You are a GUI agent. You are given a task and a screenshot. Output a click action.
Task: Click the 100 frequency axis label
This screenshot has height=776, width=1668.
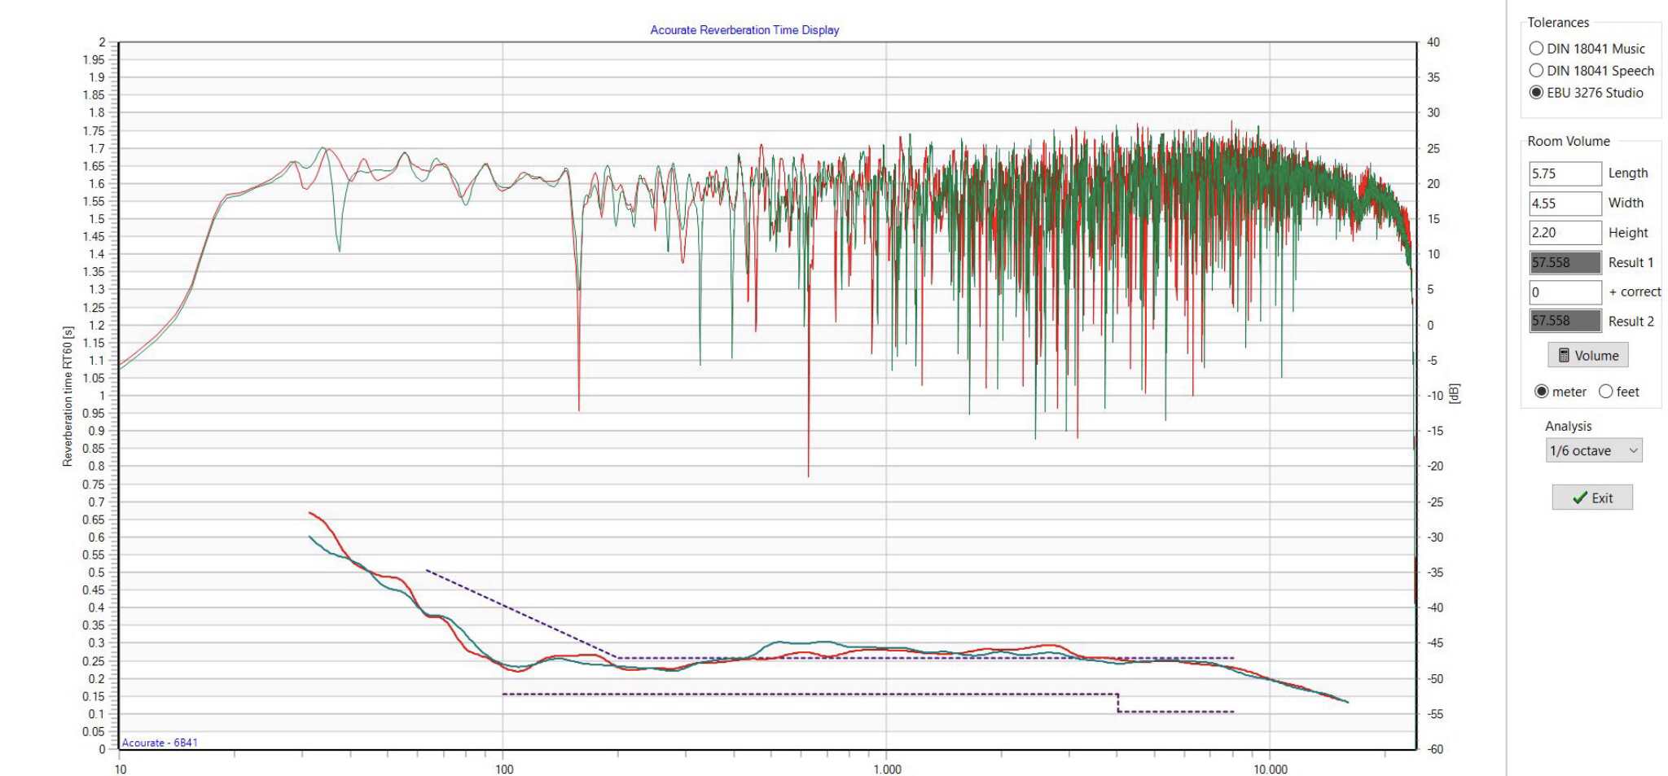point(503,769)
